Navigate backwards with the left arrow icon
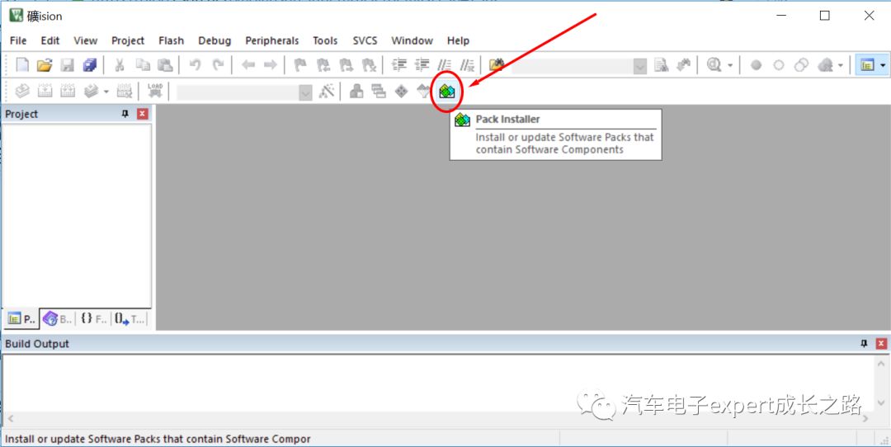Image resolution: width=891 pixels, height=447 pixels. [x=247, y=65]
